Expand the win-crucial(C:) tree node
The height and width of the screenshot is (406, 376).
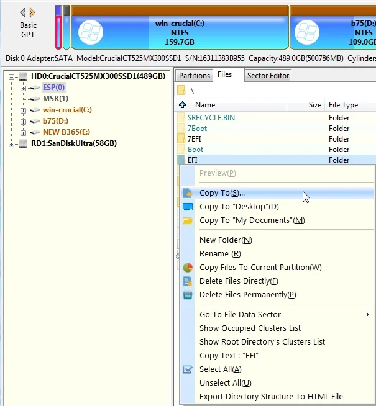pyautogui.click(x=23, y=111)
